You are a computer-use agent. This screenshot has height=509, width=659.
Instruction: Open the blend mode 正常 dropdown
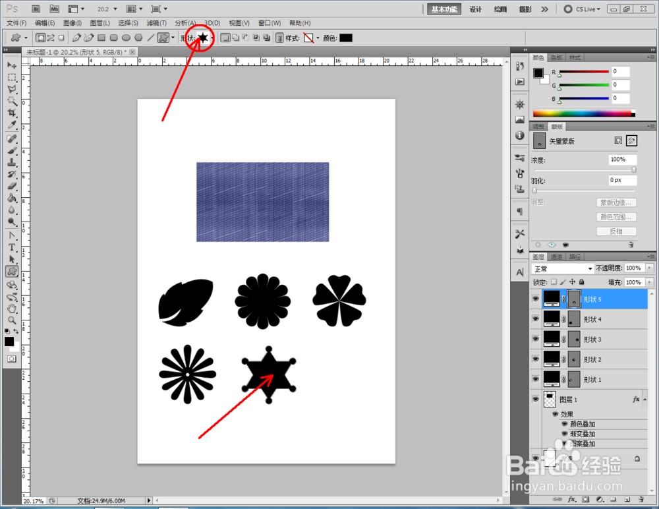[562, 268]
